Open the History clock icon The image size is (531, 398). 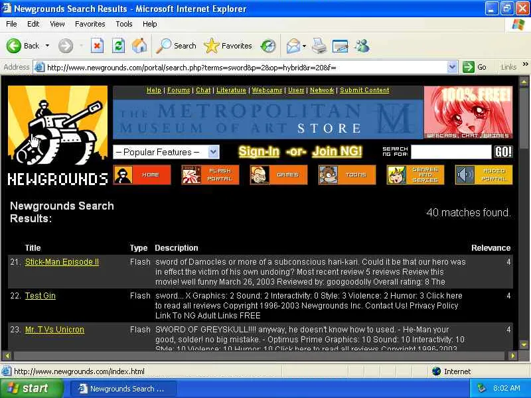(x=268, y=46)
